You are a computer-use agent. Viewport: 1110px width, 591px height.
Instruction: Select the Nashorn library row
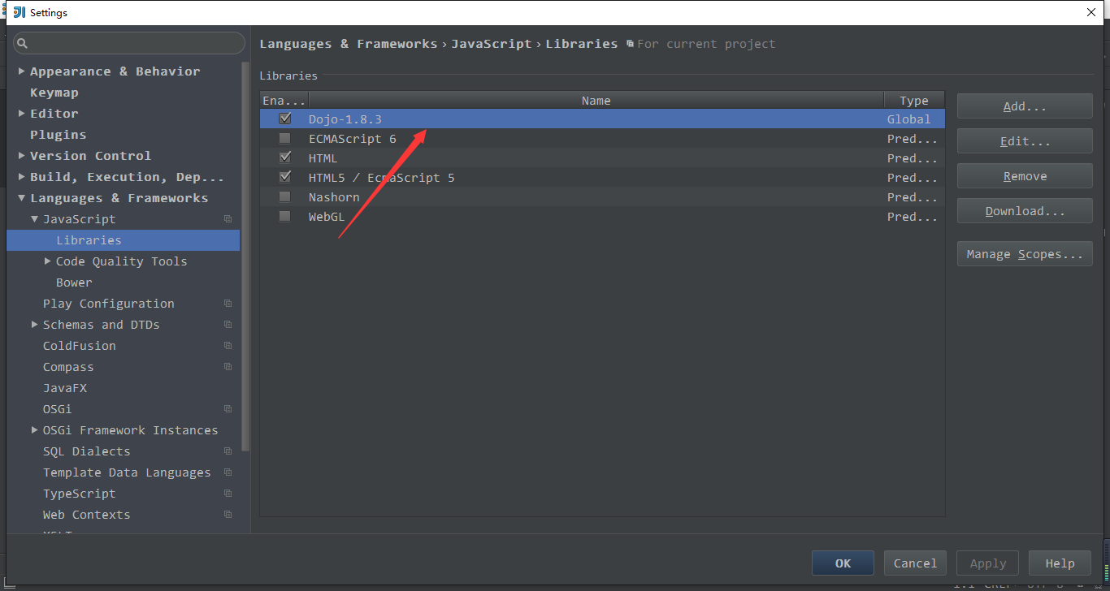point(602,197)
